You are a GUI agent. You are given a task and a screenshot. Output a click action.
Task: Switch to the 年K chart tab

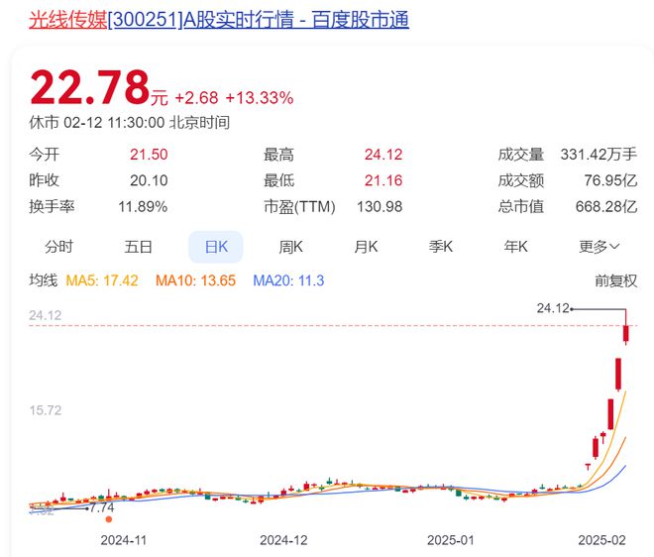tap(516, 247)
